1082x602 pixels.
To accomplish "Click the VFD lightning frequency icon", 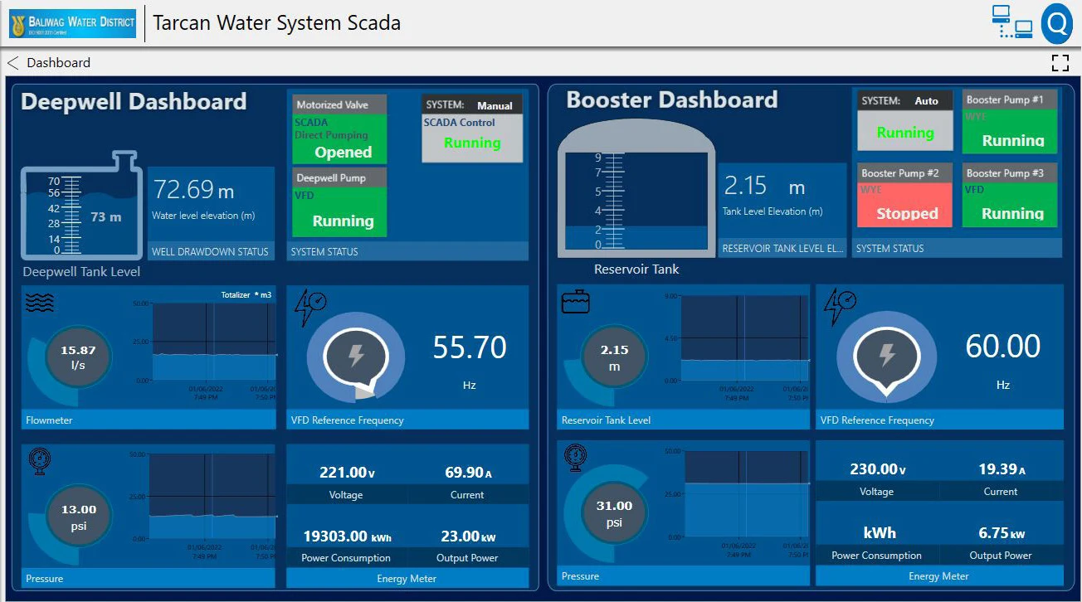I will 311,305.
